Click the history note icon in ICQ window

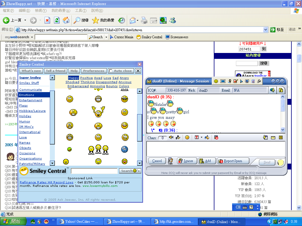(x=281, y=90)
